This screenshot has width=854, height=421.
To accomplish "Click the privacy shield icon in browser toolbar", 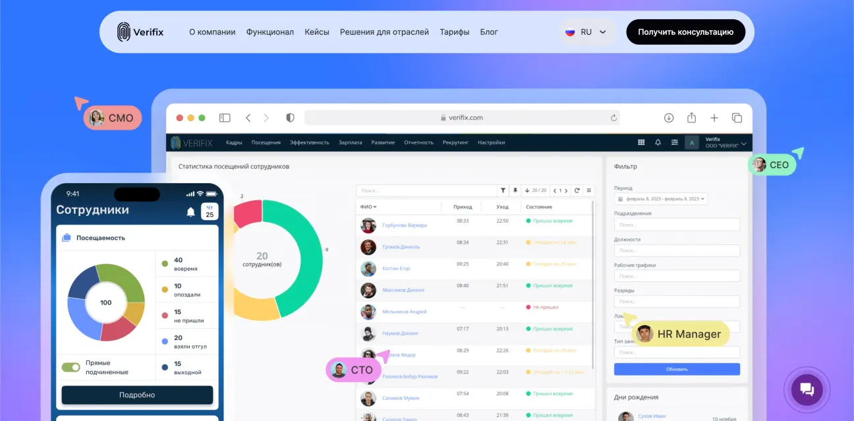I will 290,118.
